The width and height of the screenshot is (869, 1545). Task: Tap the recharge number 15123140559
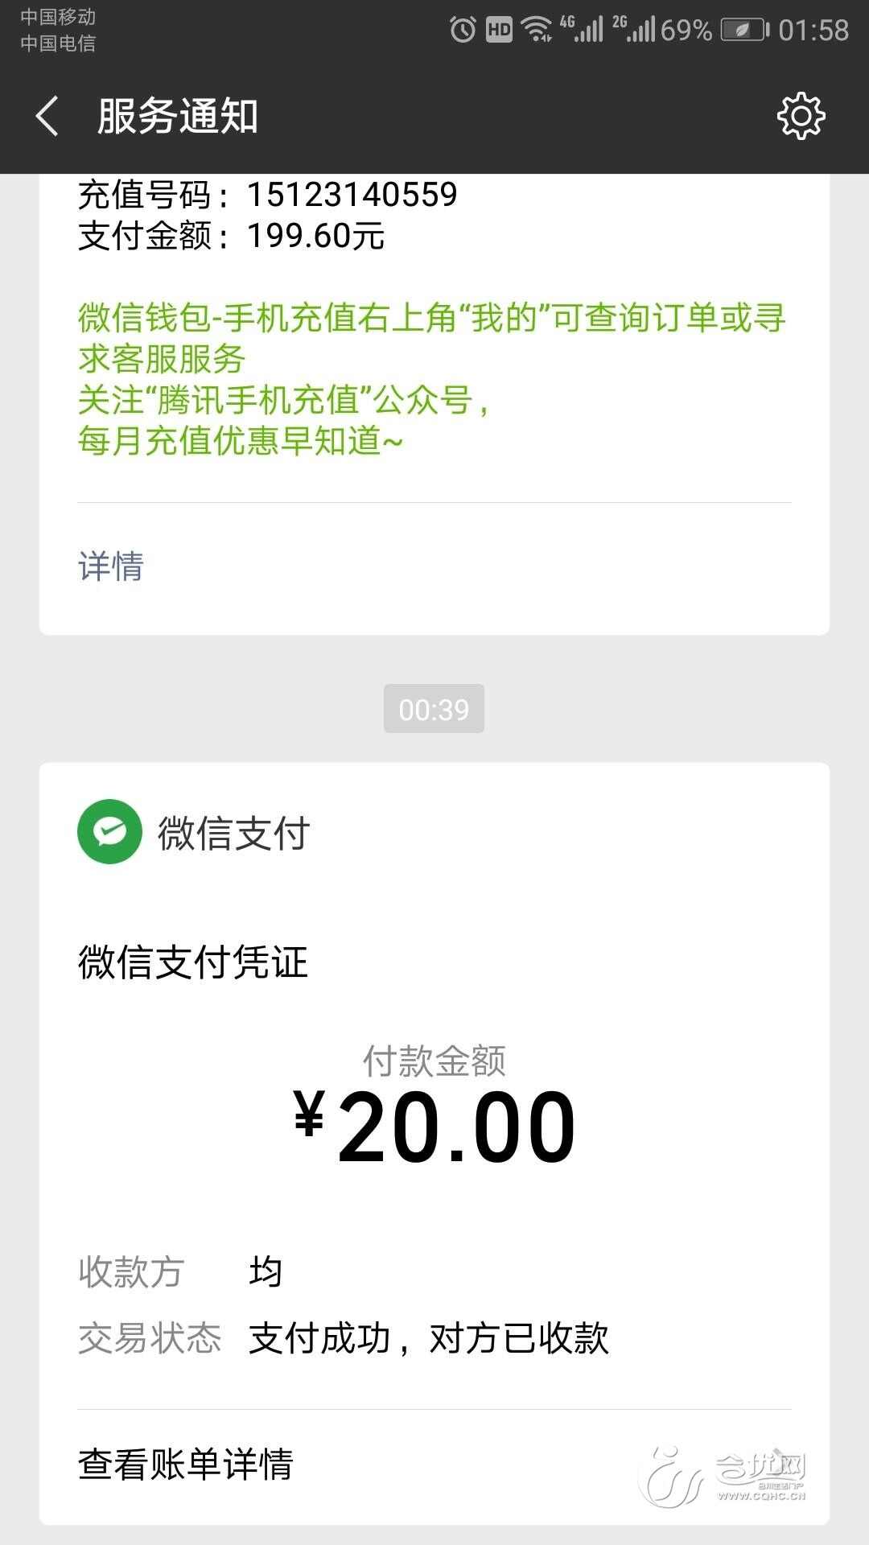tap(352, 195)
